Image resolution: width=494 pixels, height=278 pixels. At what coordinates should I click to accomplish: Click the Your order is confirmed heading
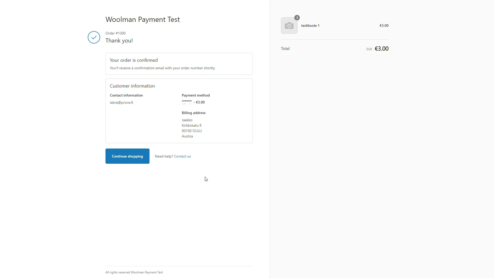(134, 60)
